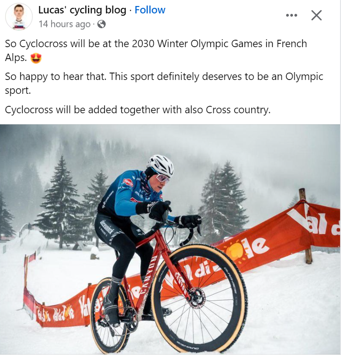Click the 'Cyclocross will be added together' line
This screenshot has height=355, width=341.
tap(138, 110)
